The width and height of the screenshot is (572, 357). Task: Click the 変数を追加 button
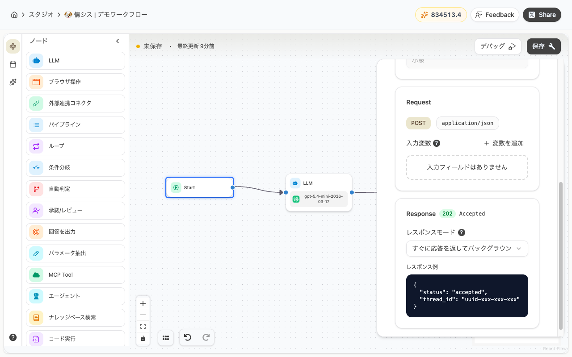tap(504, 143)
